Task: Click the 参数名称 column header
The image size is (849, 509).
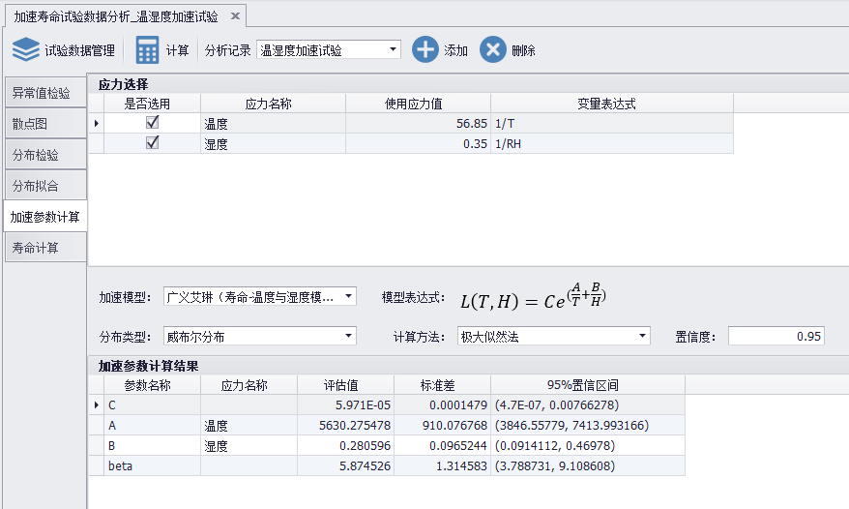Action: pos(152,385)
